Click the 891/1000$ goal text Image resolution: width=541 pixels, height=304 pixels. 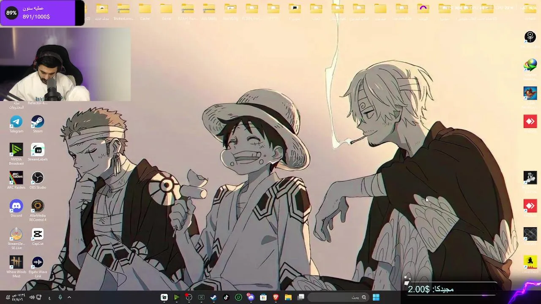pos(36,16)
